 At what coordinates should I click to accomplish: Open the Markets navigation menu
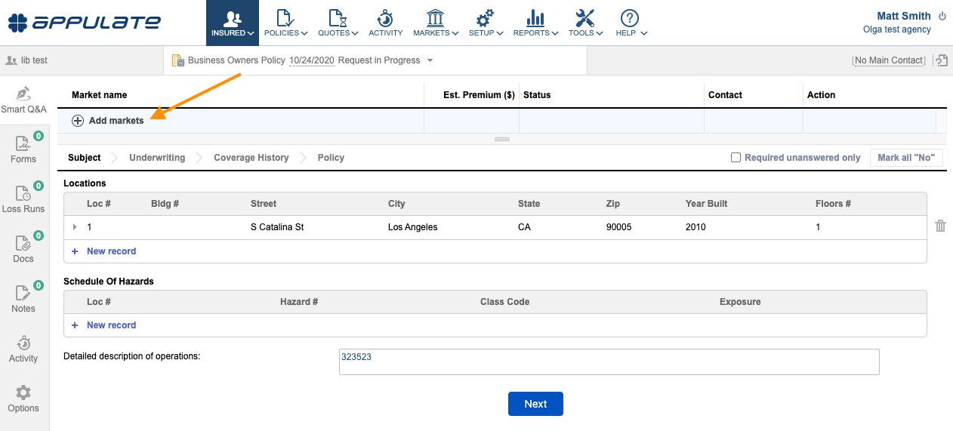pyautogui.click(x=436, y=23)
